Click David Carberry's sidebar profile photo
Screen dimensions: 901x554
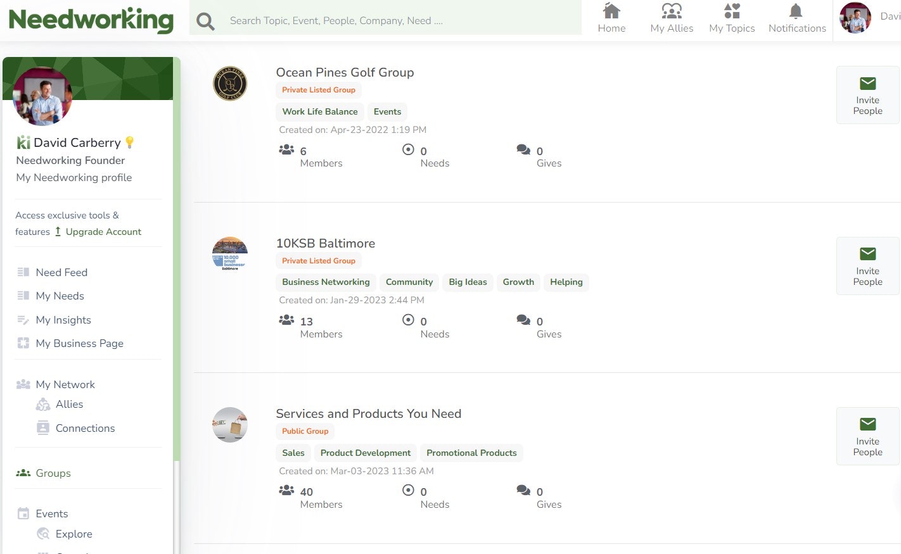(42, 96)
